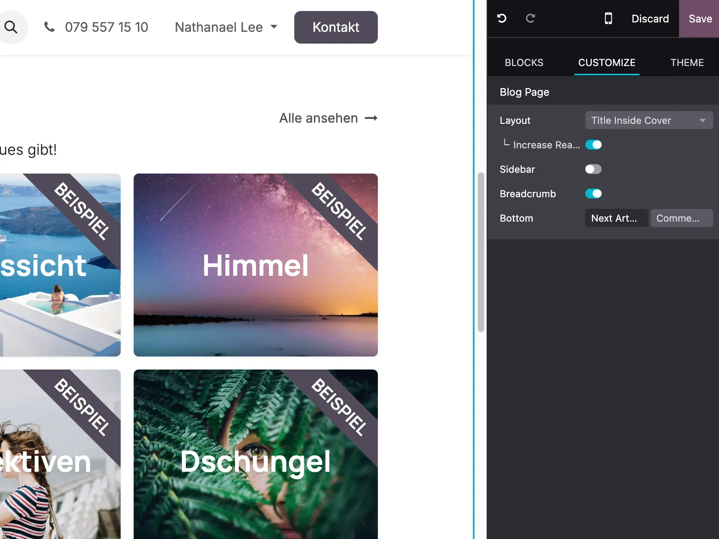Select Next Article for Bottom setting

click(x=616, y=218)
